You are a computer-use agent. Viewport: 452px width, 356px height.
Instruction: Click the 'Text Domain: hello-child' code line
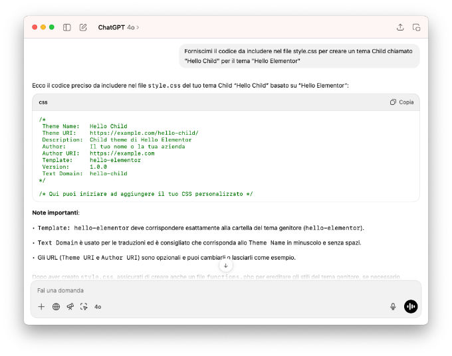click(85, 173)
